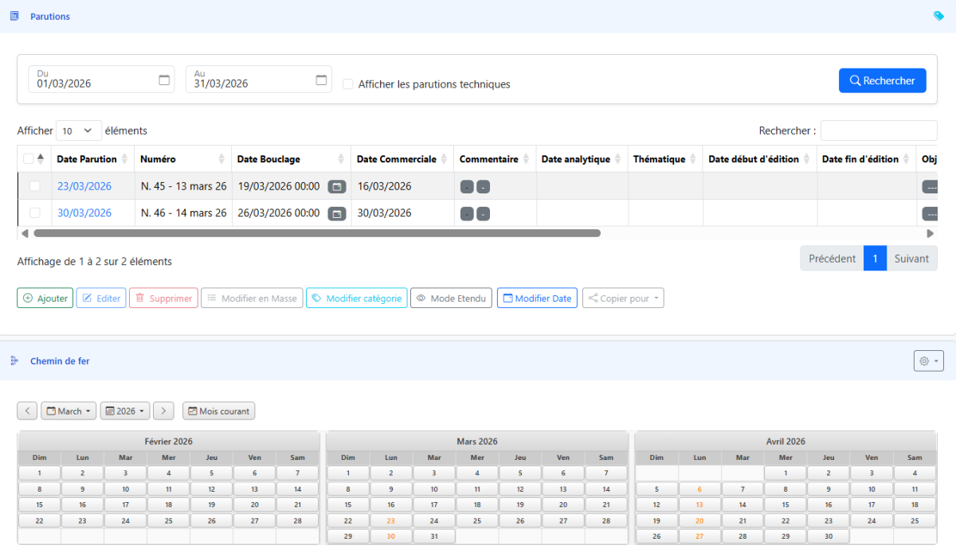Enable Afficher les parutions techniques checkbox

tap(348, 84)
